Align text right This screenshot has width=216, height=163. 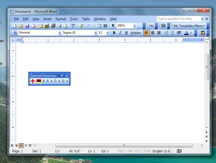[x=159, y=33]
